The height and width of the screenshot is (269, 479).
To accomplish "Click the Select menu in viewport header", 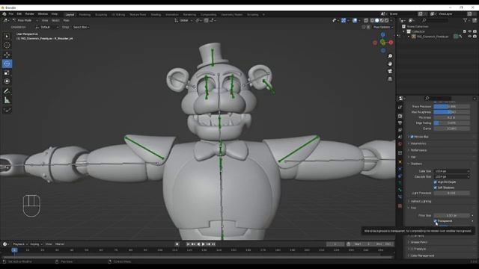I will click(x=55, y=20).
